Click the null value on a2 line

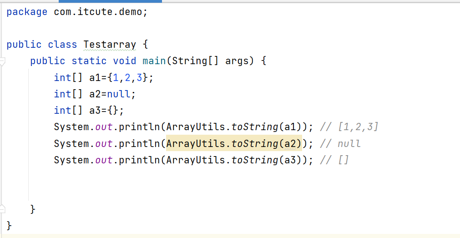pos(118,94)
